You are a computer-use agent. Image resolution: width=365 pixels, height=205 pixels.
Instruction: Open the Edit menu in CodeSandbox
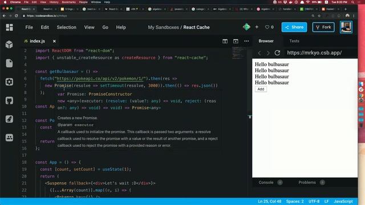[44, 27]
